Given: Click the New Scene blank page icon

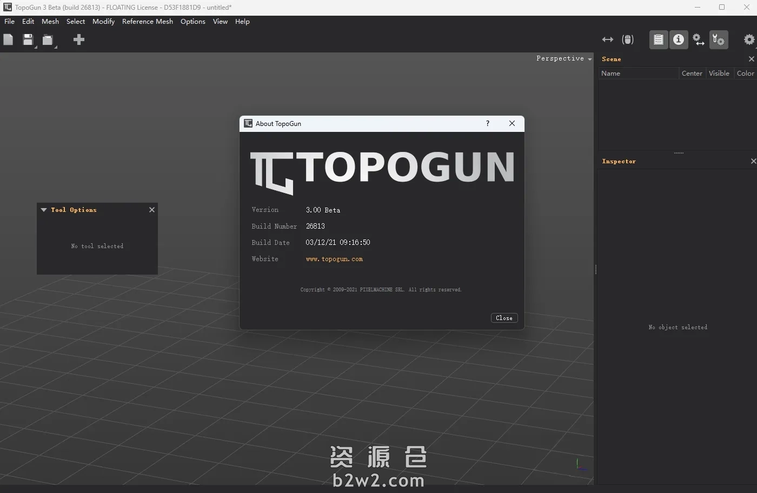Looking at the screenshot, I should [x=8, y=39].
